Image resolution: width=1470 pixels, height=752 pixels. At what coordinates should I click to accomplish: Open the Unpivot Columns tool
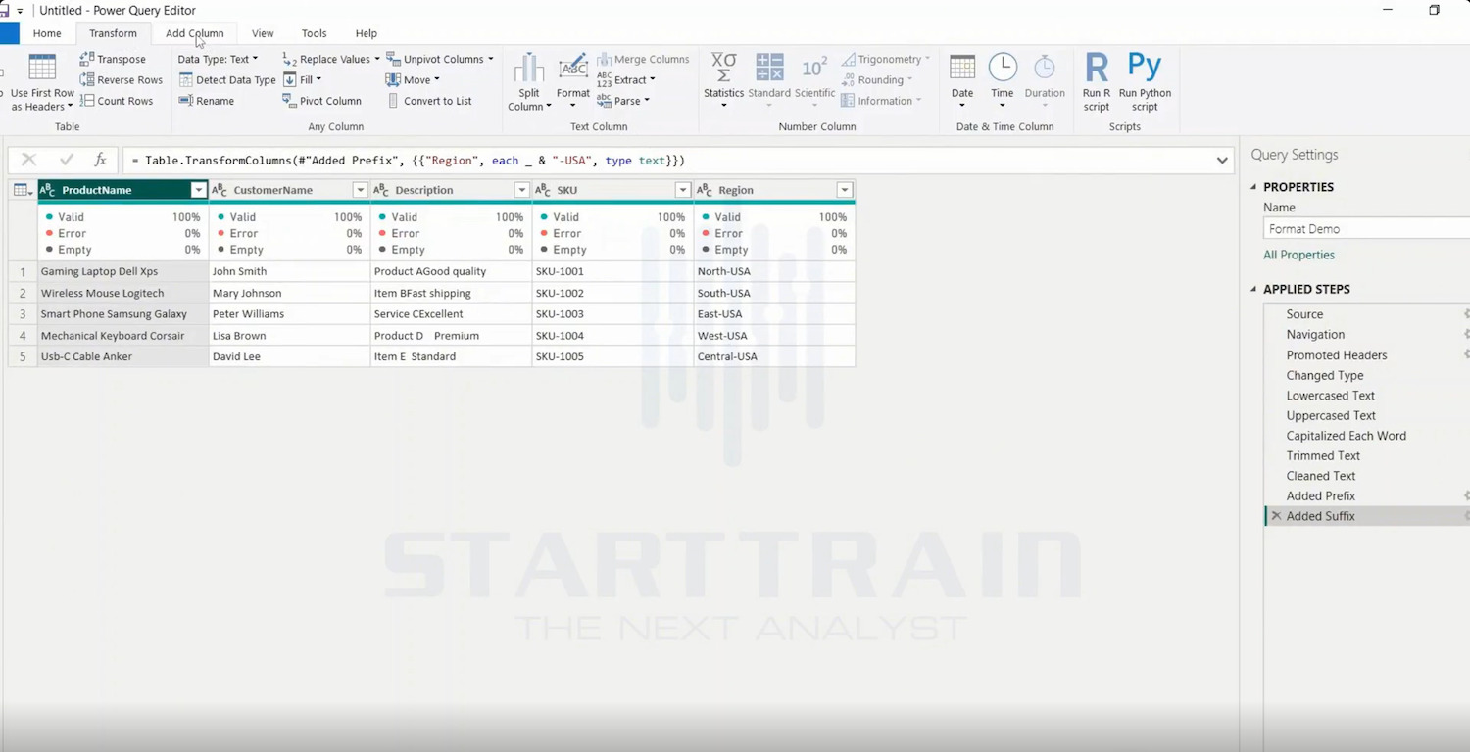439,59
